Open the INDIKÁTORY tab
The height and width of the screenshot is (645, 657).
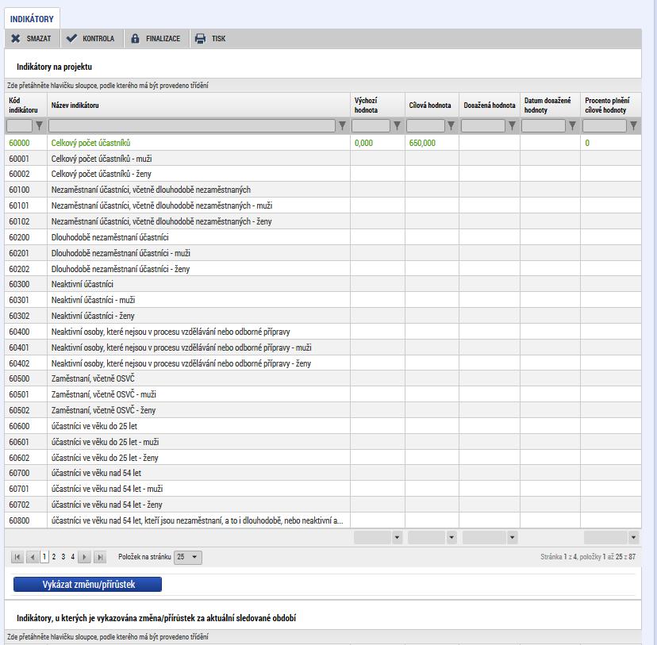tap(32, 19)
